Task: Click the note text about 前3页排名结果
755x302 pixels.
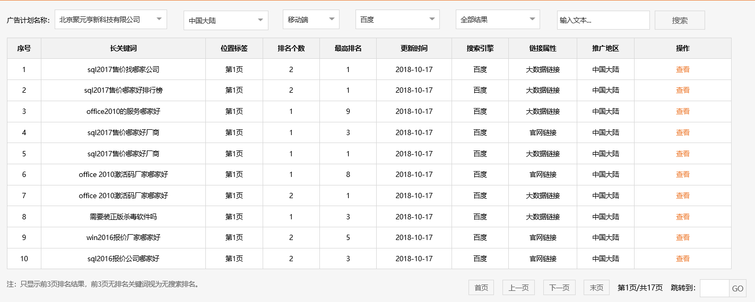Action: tap(104, 285)
